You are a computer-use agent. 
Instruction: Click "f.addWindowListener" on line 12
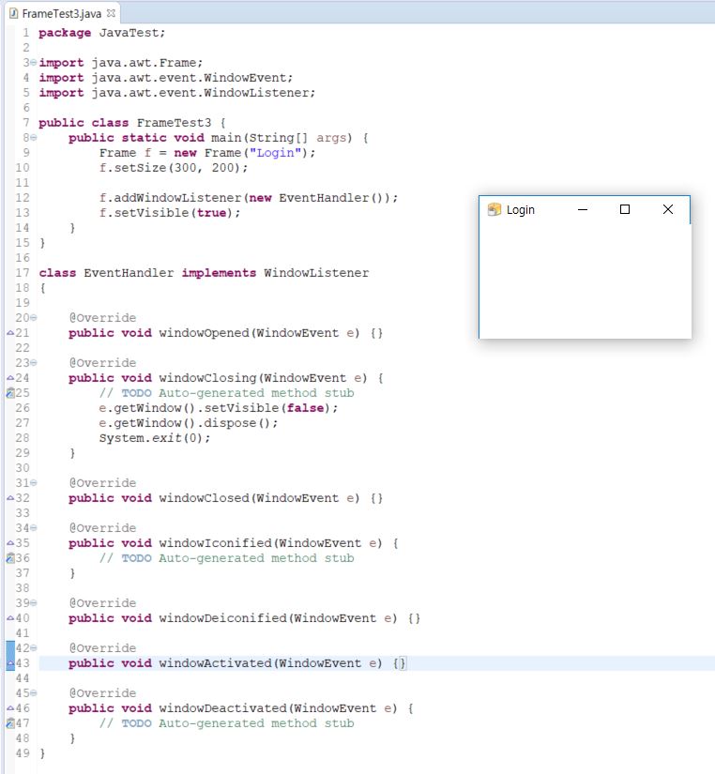170,198
